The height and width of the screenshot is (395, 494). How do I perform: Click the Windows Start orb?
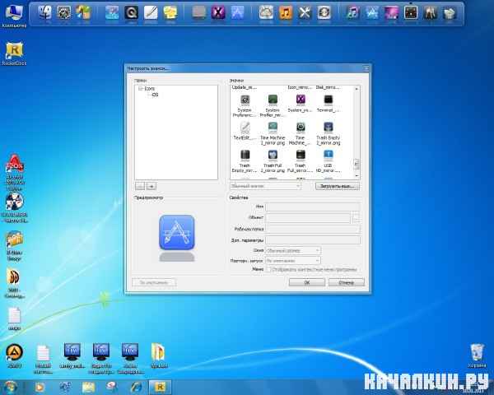tap(10, 387)
